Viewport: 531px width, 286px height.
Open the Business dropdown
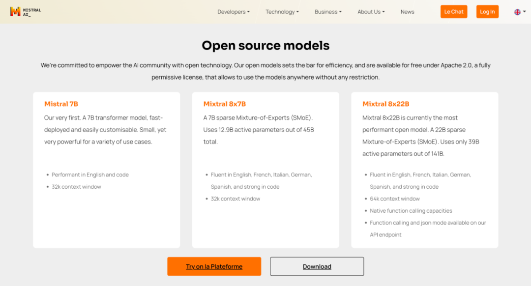(x=328, y=12)
